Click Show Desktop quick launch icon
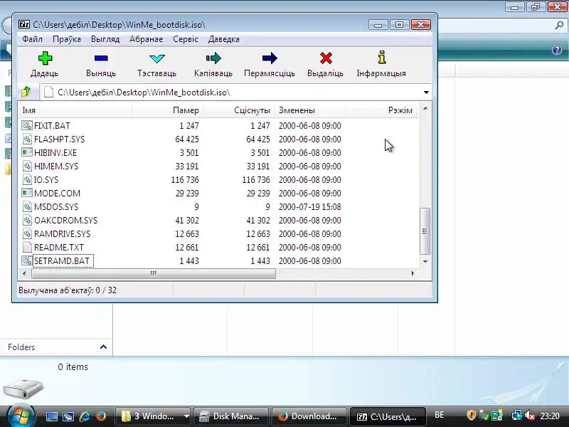Image resolution: width=569 pixels, height=427 pixels. pyautogui.click(x=51, y=416)
